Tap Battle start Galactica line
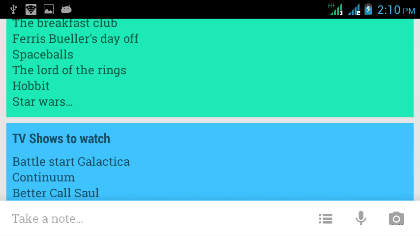This screenshot has width=420, height=236. (71, 162)
